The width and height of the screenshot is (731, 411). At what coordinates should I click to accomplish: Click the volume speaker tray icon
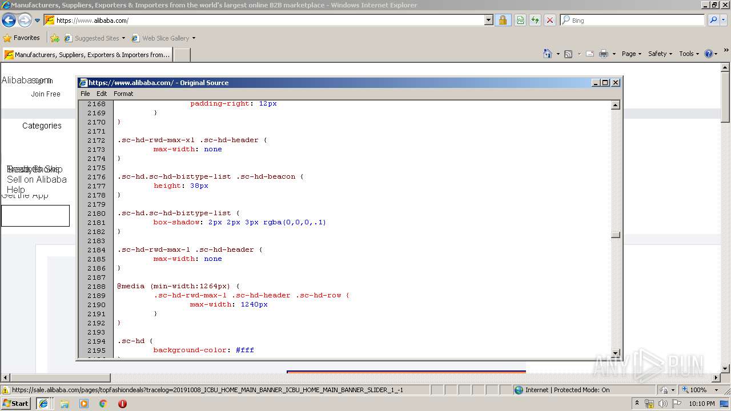662,404
